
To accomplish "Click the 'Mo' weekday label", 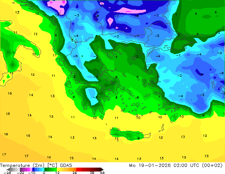I will pos(132,165).
